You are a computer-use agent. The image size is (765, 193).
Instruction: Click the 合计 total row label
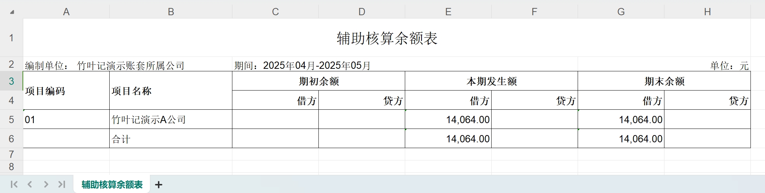pos(171,139)
